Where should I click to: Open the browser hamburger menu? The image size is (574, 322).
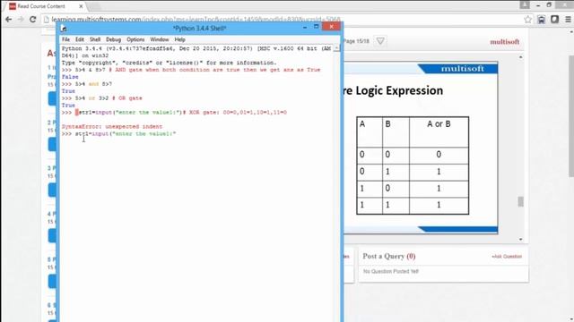568,20
